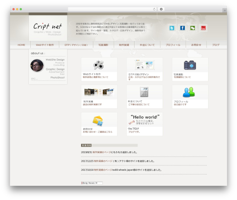Open the ブログ menu item
Image resolution: width=237 pixels, height=200 pixels.
click(216, 45)
